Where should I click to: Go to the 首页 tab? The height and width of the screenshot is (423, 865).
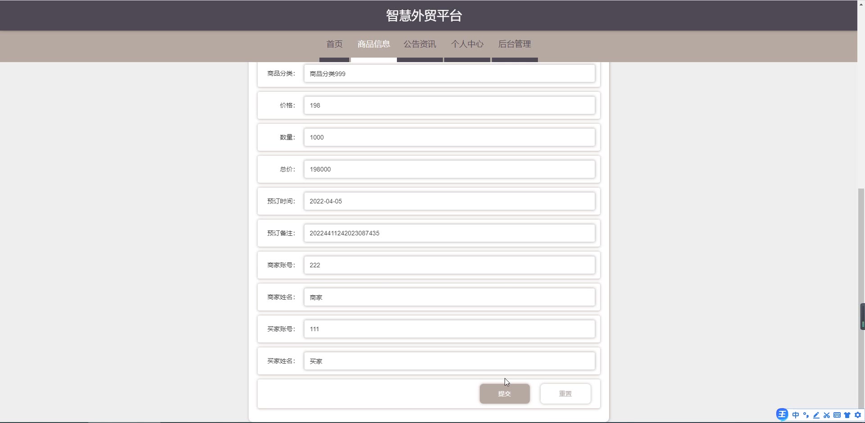[x=334, y=44]
